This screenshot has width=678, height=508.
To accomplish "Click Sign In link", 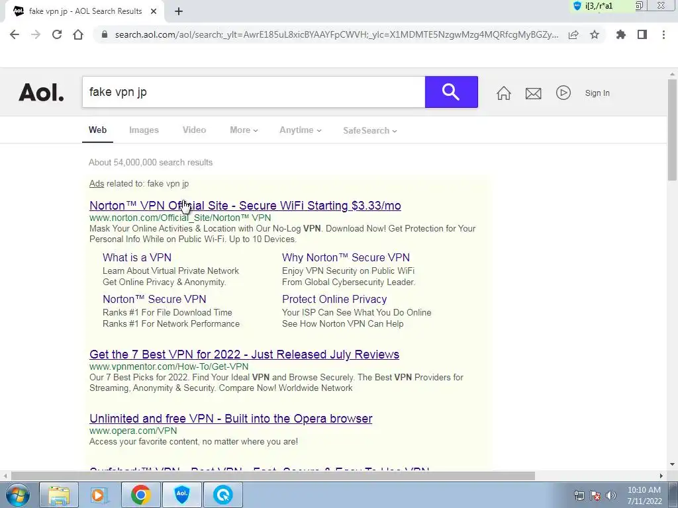I will 597,93.
